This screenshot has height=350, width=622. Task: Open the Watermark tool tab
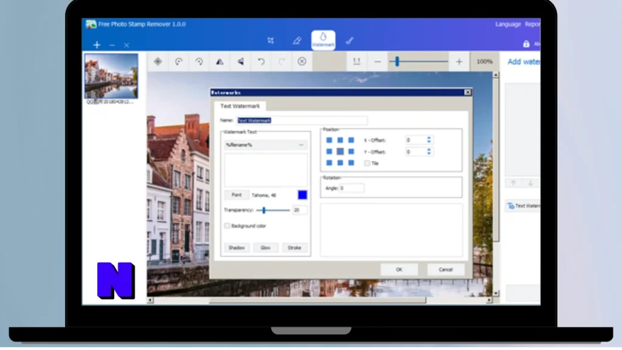pyautogui.click(x=323, y=40)
